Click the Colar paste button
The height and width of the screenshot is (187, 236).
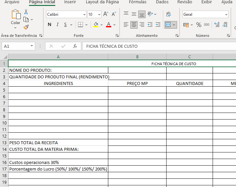point(15,17)
